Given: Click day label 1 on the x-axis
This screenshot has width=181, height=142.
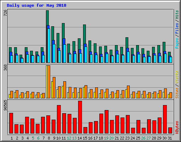Looking at the screenshot, I should point(12,138).
